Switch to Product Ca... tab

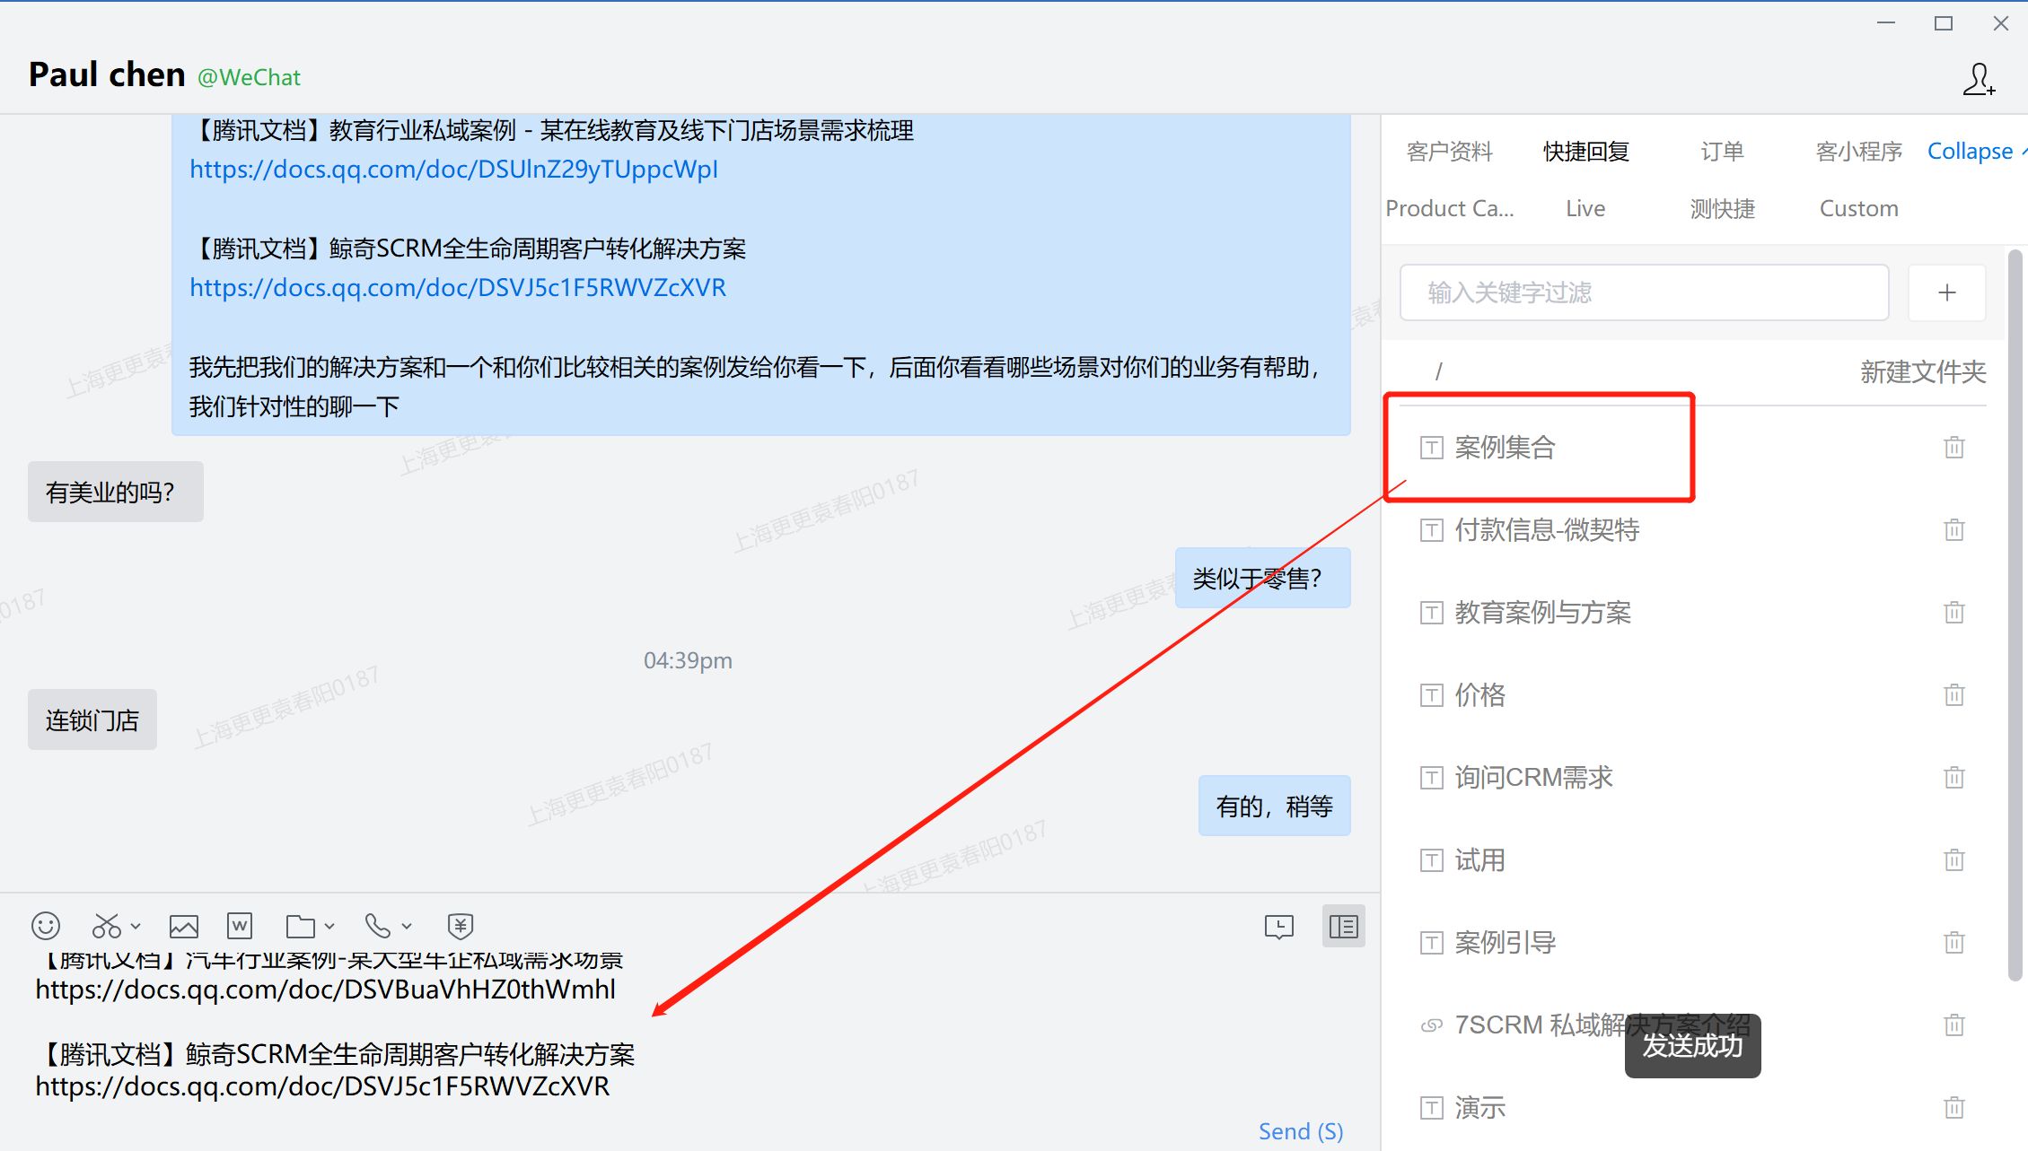pyautogui.click(x=1450, y=208)
